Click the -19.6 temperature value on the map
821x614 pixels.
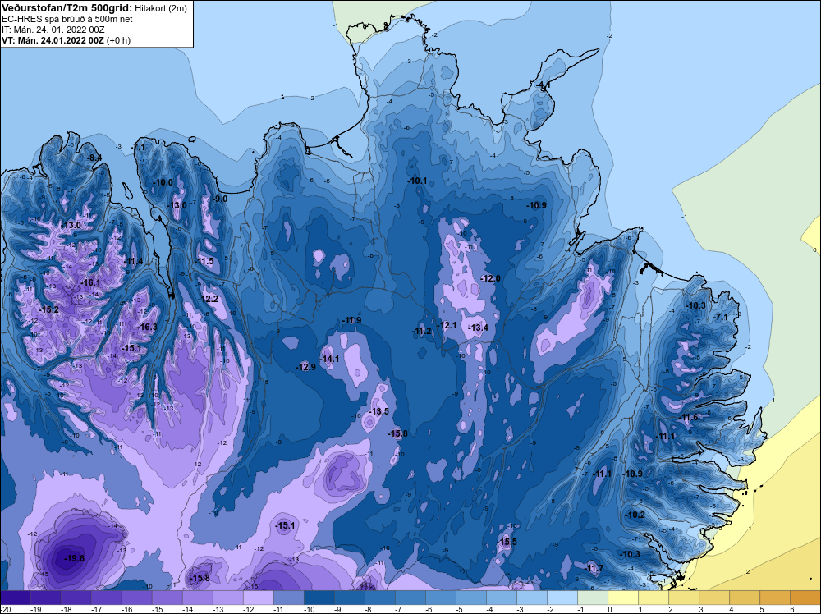[x=75, y=558]
